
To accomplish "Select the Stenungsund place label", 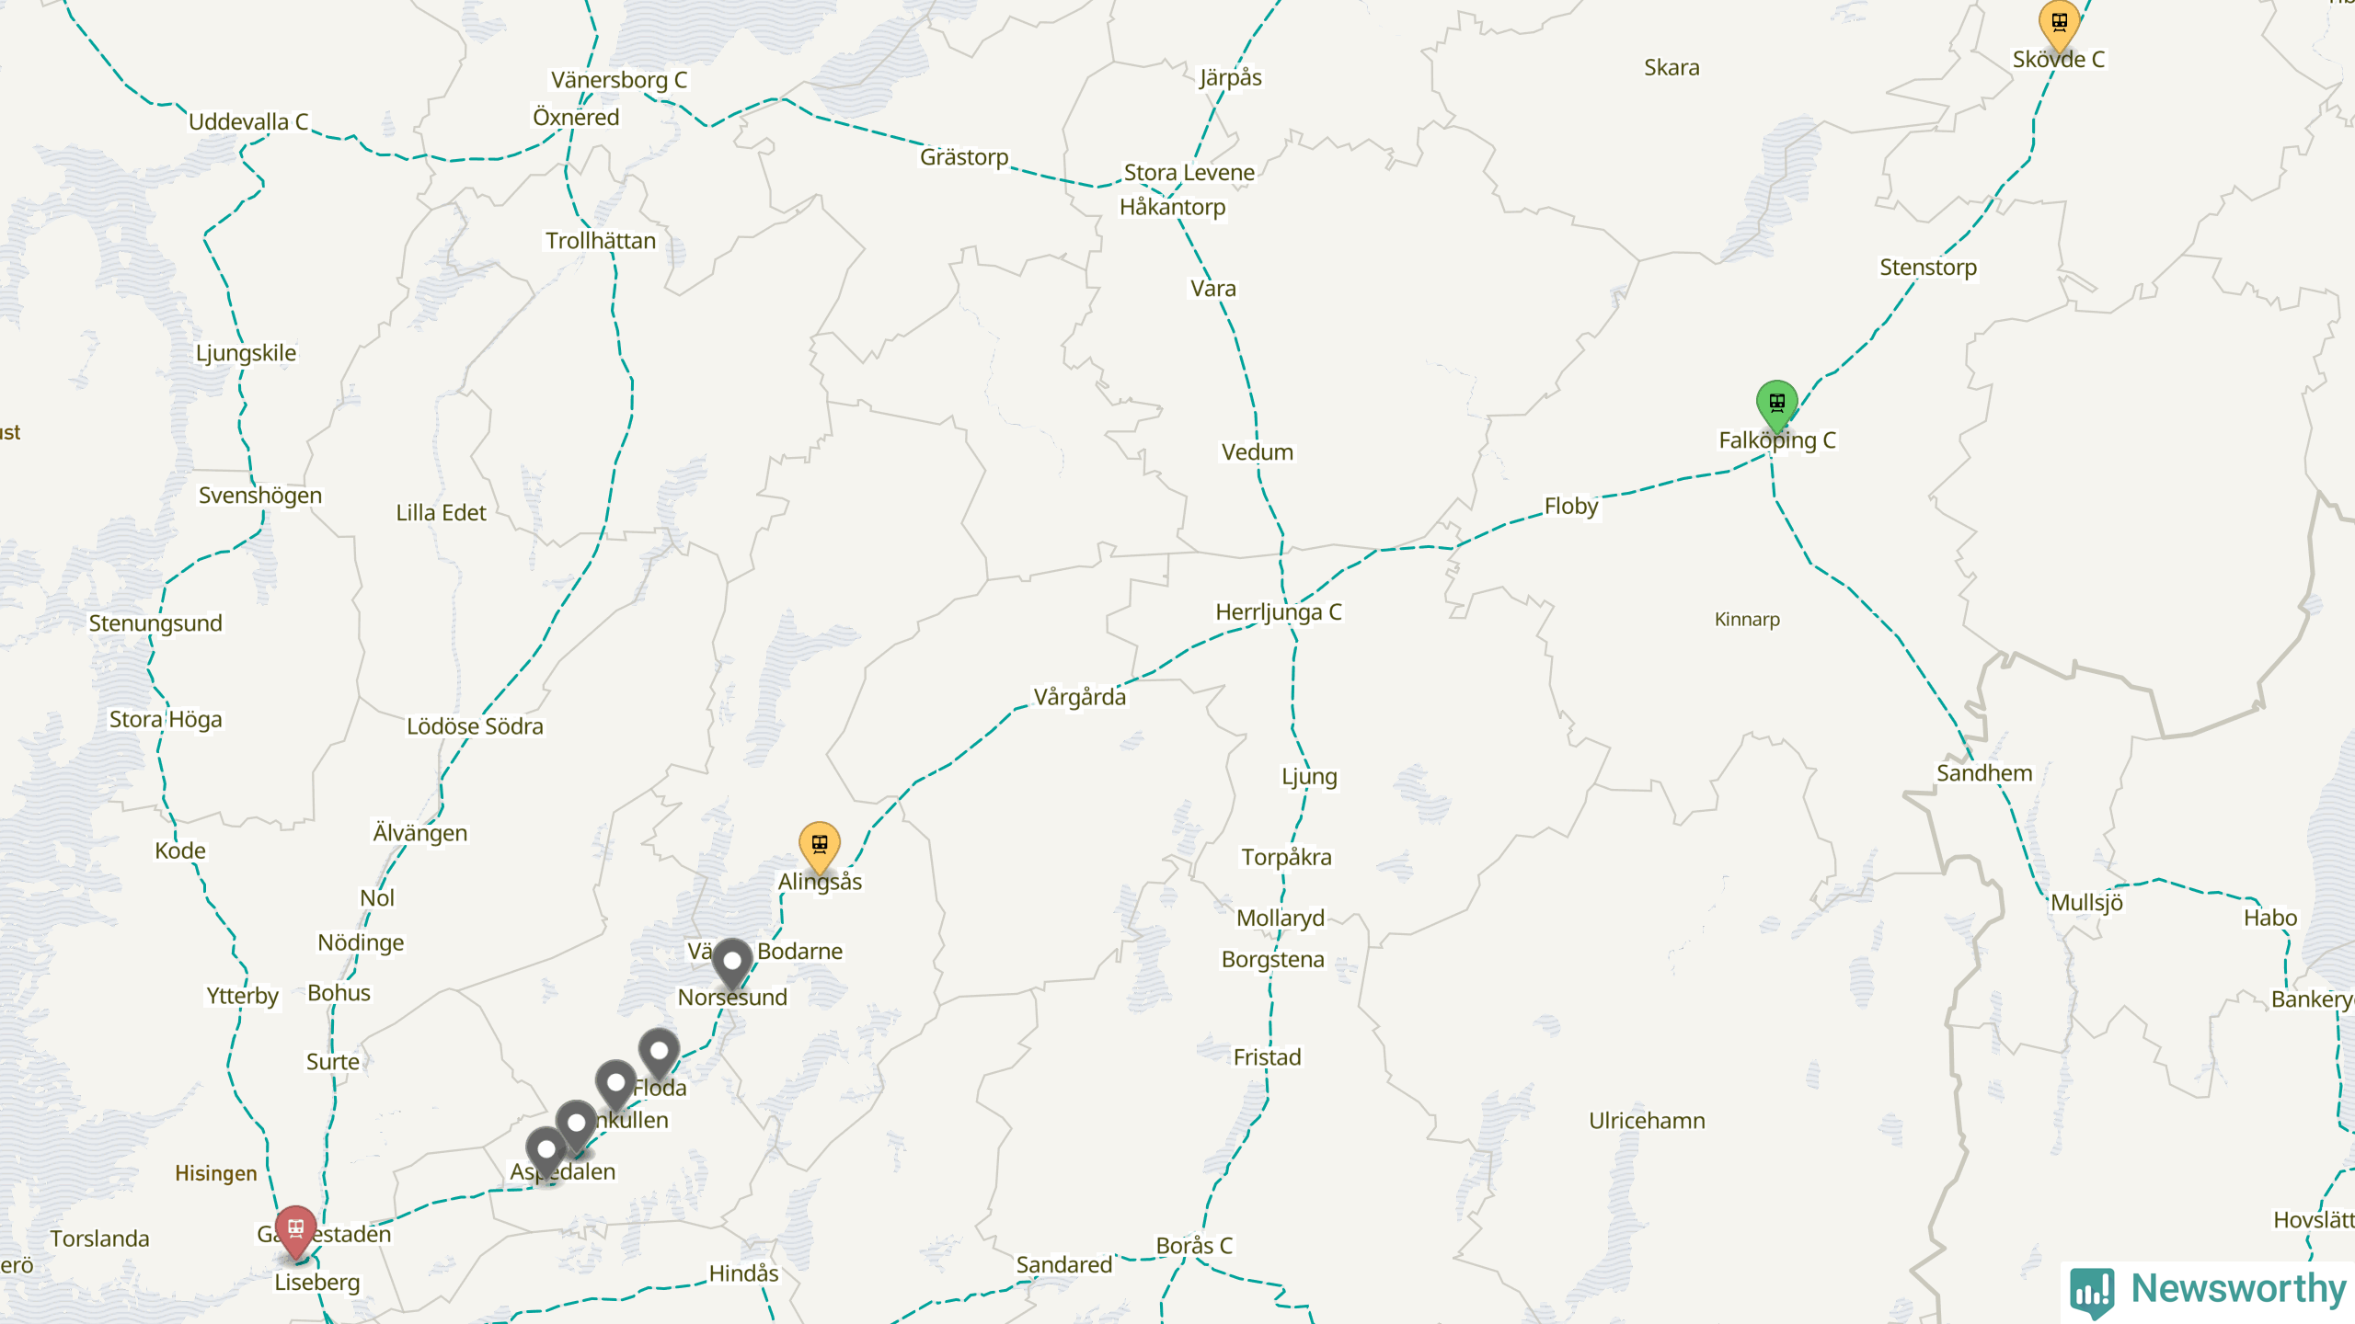I will pos(155,623).
